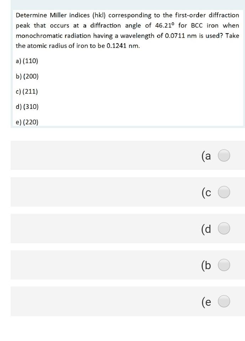The width and height of the screenshot is (245, 341).
Task: Click the option text c) (211)
Action: tap(27, 91)
